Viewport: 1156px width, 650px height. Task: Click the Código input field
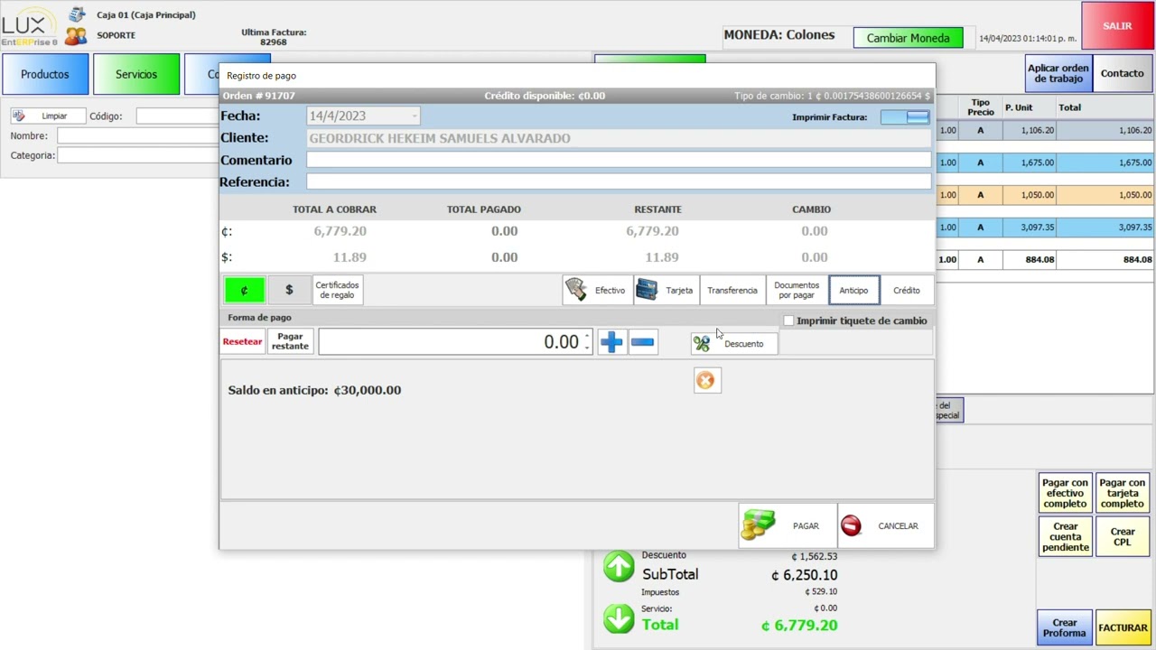[177, 116]
